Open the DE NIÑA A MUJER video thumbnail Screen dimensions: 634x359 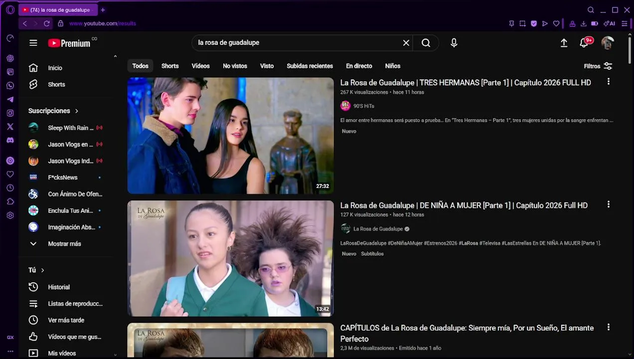(x=230, y=258)
